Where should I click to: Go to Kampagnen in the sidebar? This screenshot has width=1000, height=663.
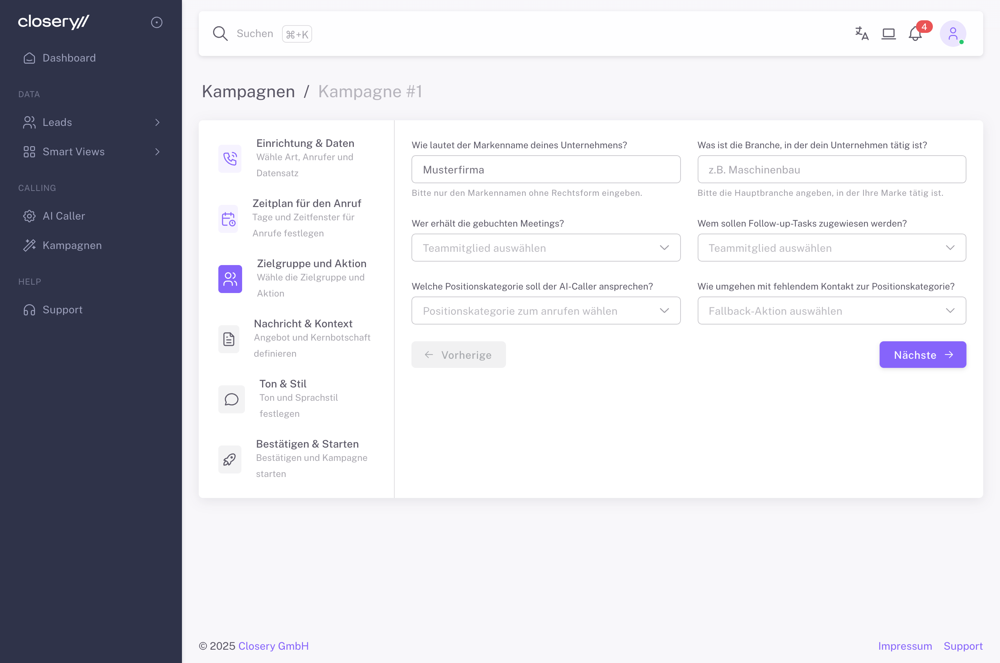72,245
